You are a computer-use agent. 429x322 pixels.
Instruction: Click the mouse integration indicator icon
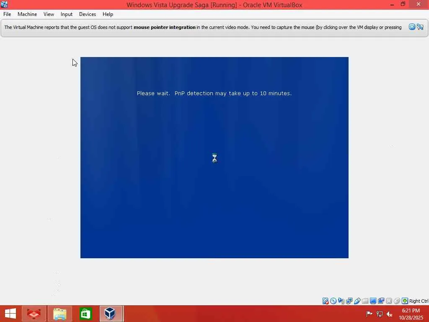[x=397, y=301]
